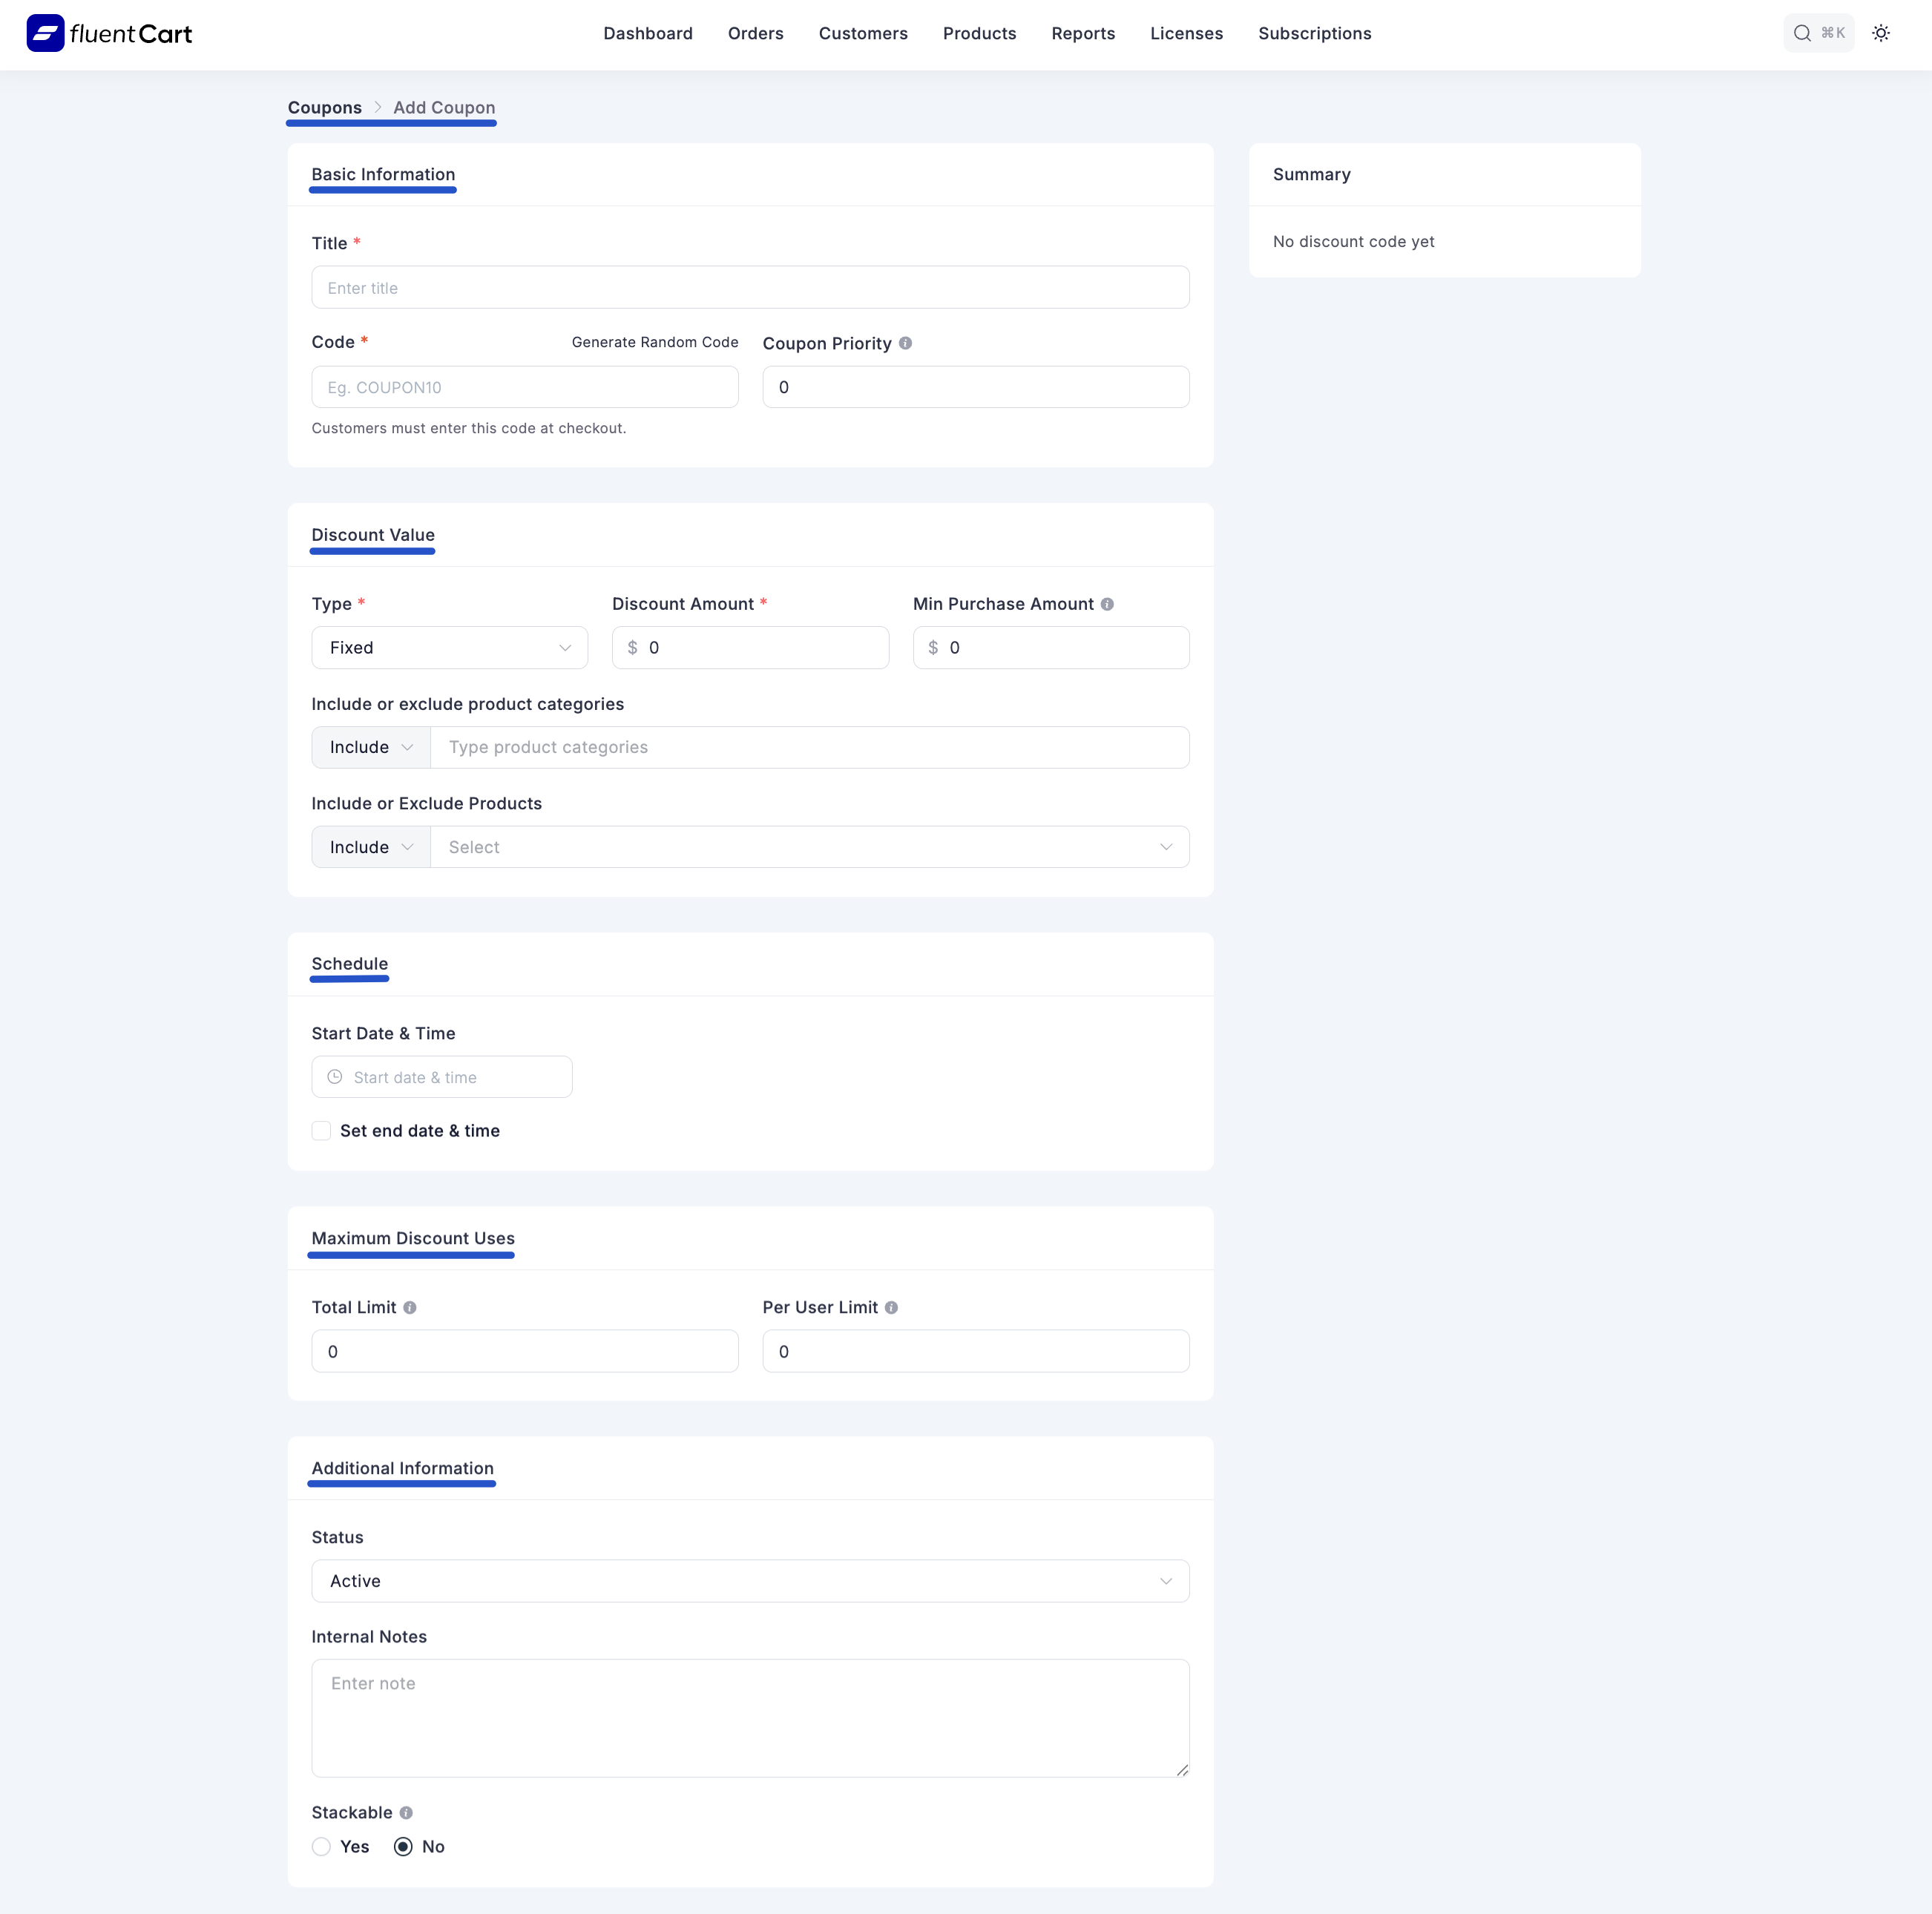Click the Total Limit info icon
Viewport: 1932px width, 1914px height.
[x=410, y=1307]
